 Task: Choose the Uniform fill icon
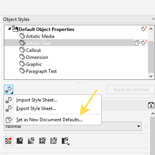[x=20, y=141]
